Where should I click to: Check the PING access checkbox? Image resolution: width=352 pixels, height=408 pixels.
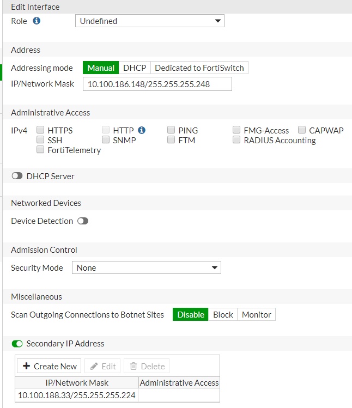point(171,130)
